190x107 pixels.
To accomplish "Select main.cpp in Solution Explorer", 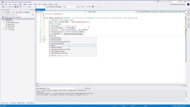I will [12, 30].
